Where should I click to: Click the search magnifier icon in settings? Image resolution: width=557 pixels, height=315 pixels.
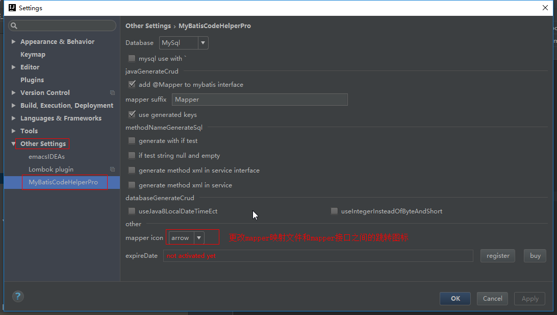14,26
